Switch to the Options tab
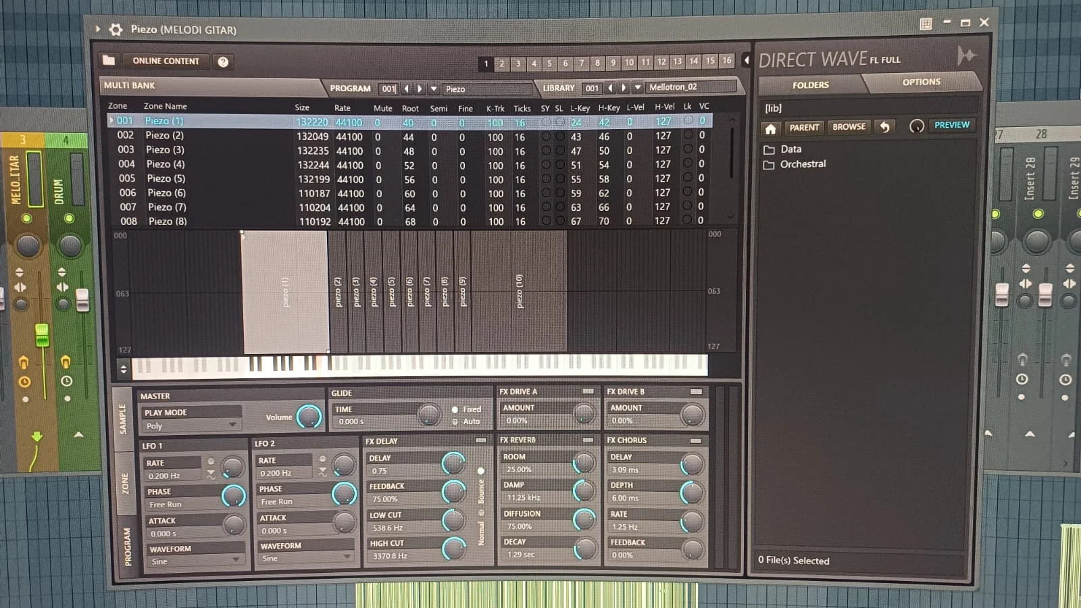 pos(922,82)
